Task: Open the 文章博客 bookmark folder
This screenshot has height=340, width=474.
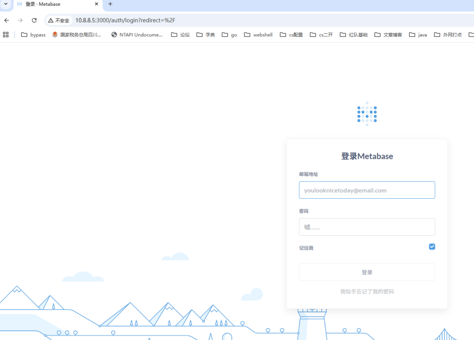Action: pyautogui.click(x=388, y=35)
